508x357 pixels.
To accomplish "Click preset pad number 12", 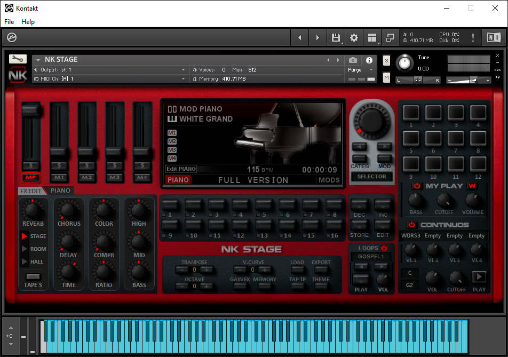I will point(478,164).
